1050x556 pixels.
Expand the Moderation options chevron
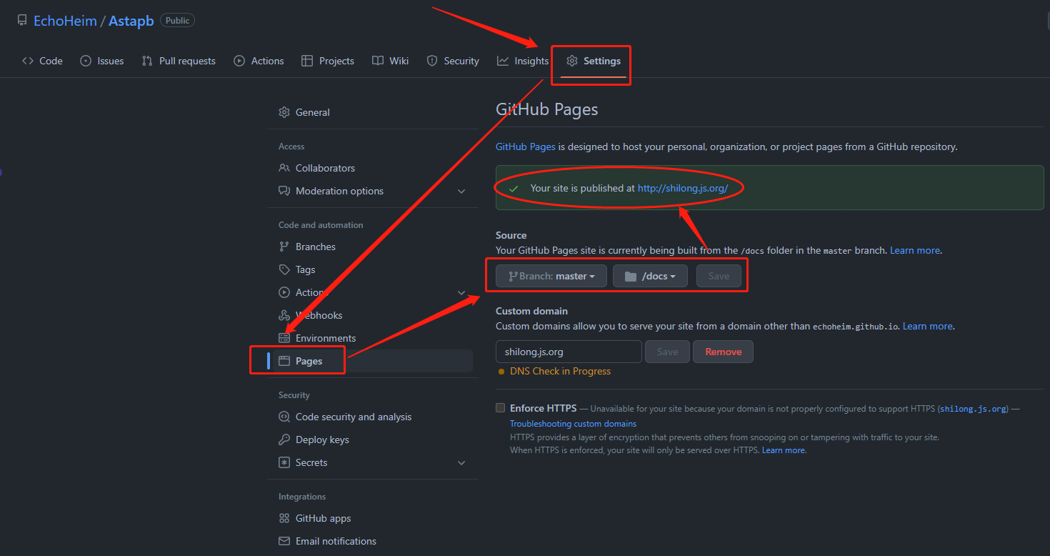point(461,191)
